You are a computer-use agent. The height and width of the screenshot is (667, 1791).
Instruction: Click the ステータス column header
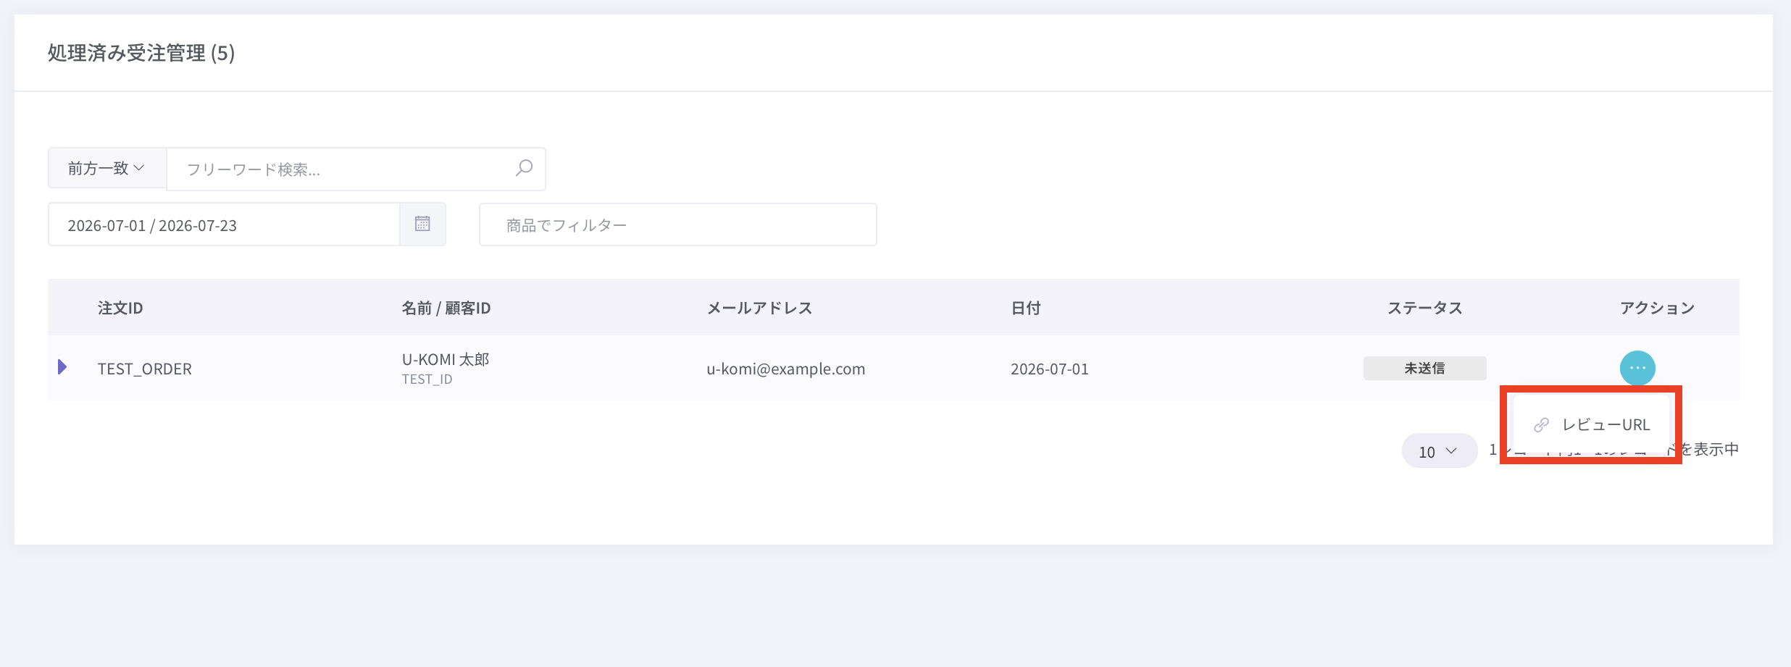pyautogui.click(x=1424, y=308)
